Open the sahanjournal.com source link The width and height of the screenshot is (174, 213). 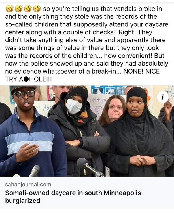click(x=28, y=185)
